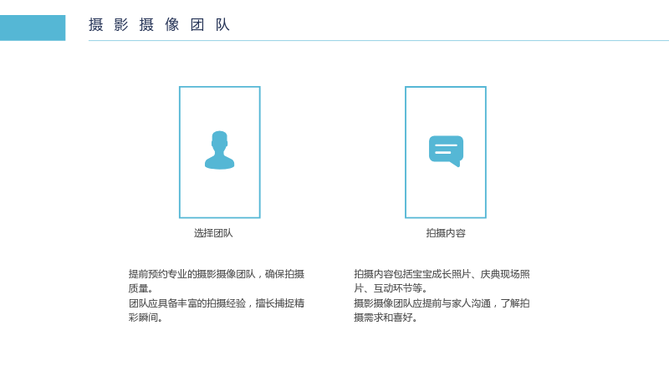Click the text line 片、互动环节等。
The width and height of the screenshot is (669, 376).
tap(391, 288)
